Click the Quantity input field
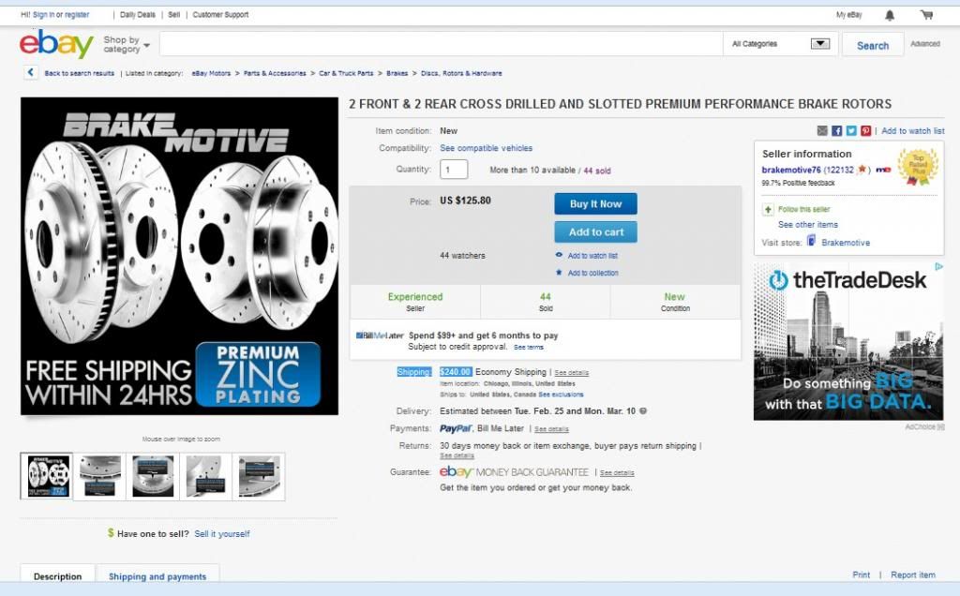 click(x=454, y=170)
